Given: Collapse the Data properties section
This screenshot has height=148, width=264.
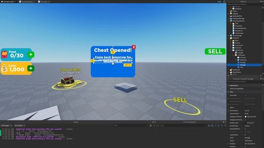Looking at the screenshot, I should point(229,92).
